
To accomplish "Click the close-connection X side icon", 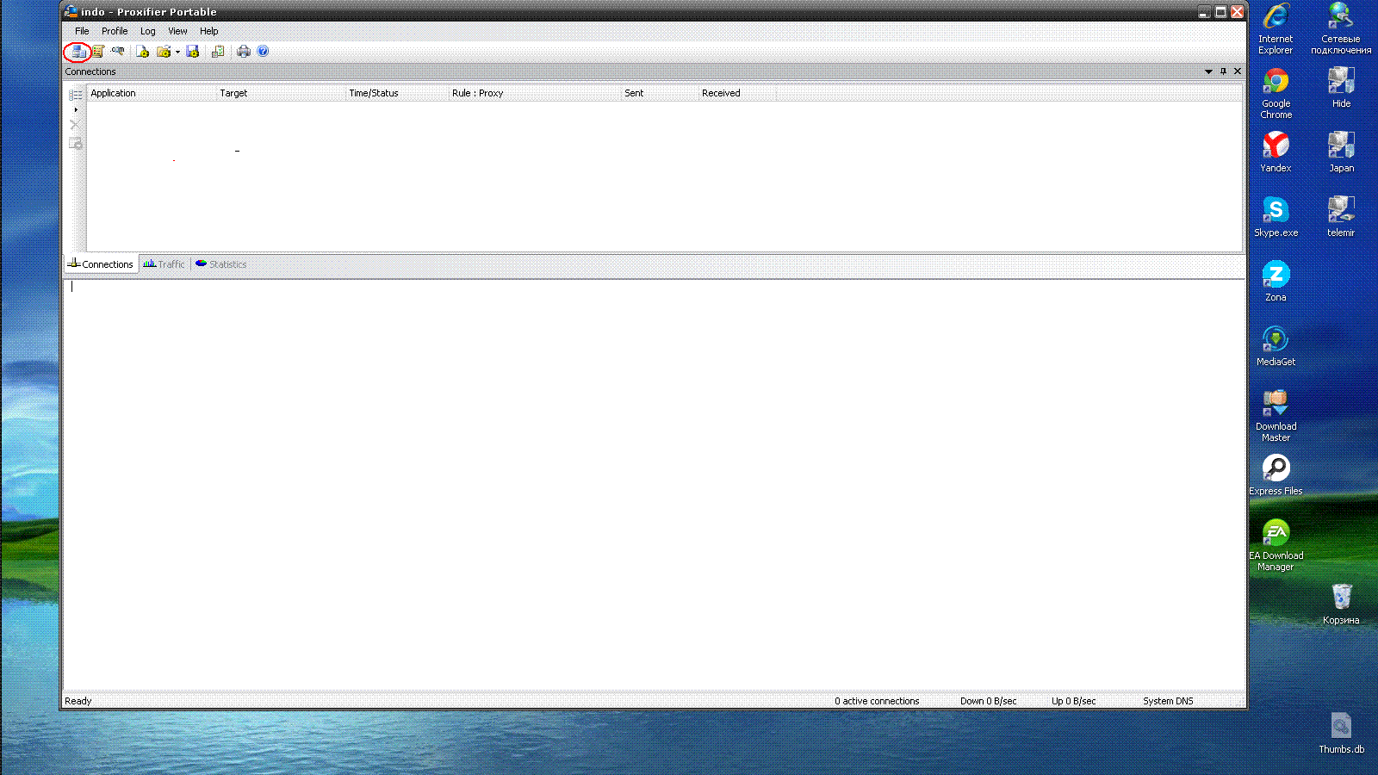I will [x=75, y=125].
